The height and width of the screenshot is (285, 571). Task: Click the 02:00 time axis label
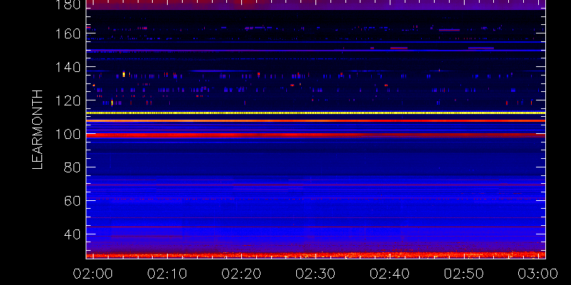pyautogui.click(x=93, y=274)
